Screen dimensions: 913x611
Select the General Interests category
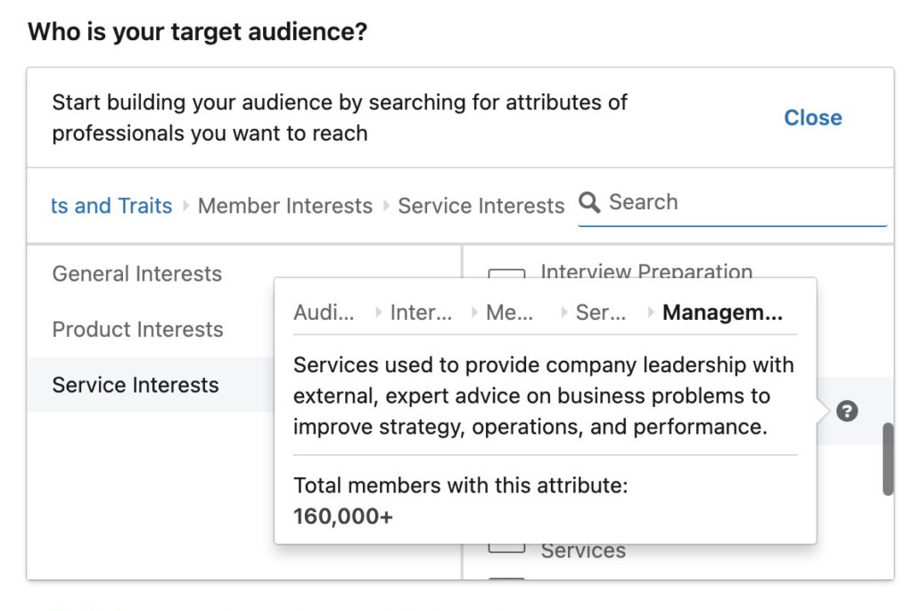(x=136, y=274)
